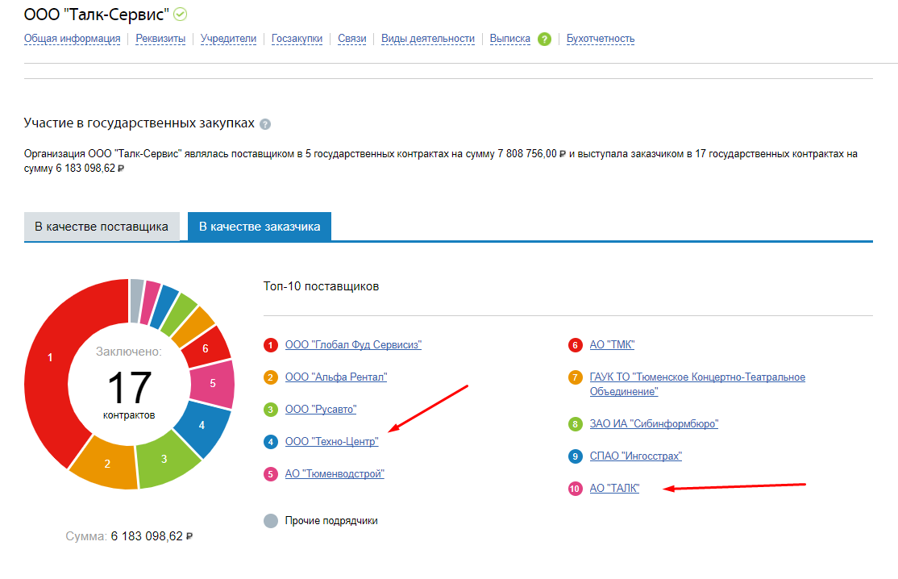The image size is (898, 579).
Task: Click the gray segment at the top of the donut chart
Action: click(x=136, y=301)
